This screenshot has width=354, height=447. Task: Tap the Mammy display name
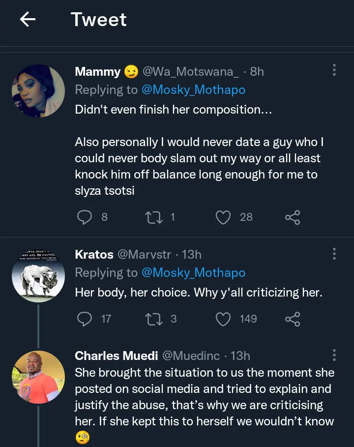pos(97,71)
